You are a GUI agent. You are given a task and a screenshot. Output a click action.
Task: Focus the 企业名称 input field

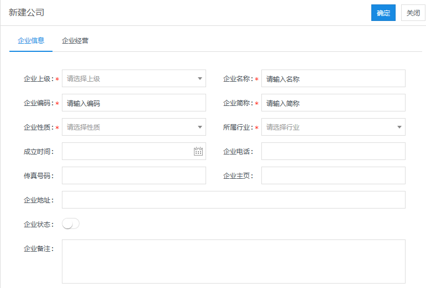coord(333,78)
